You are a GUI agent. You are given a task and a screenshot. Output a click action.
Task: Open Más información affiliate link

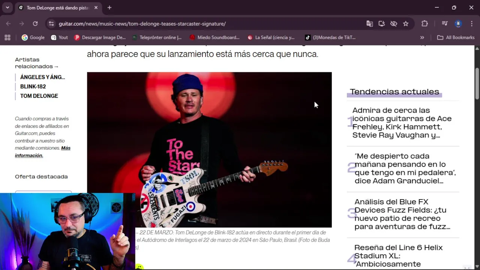tap(43, 151)
